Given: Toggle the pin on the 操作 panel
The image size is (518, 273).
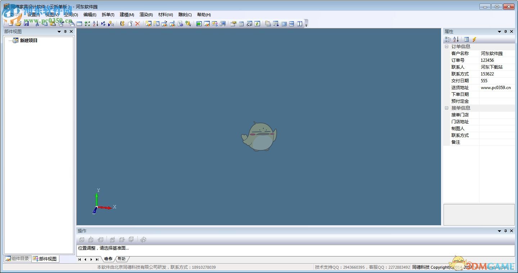Looking at the screenshot, I should [x=505, y=231].
